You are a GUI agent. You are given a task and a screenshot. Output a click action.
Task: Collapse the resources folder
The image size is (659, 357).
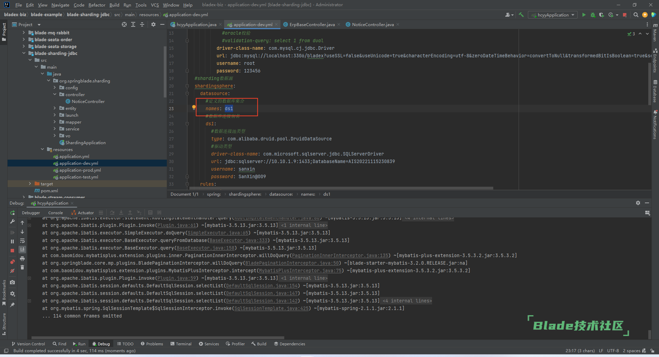(x=42, y=149)
